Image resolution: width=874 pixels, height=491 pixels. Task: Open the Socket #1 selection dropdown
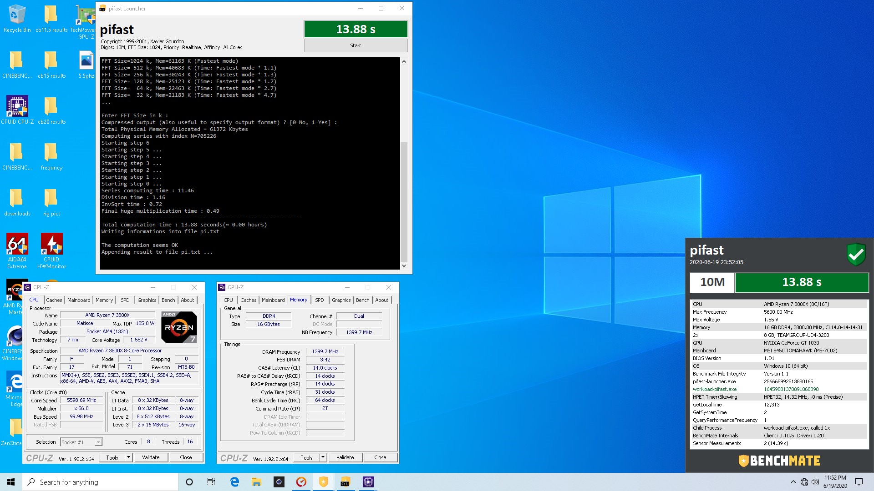click(x=81, y=442)
